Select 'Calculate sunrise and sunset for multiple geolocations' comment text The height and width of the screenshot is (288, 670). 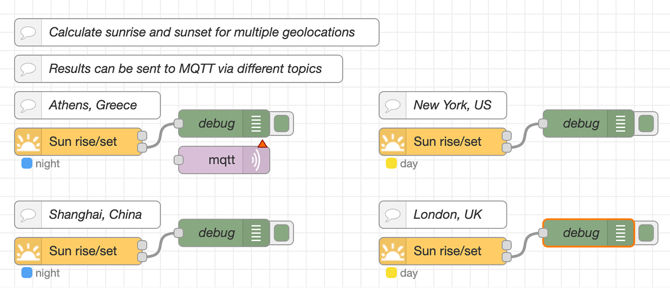point(202,32)
